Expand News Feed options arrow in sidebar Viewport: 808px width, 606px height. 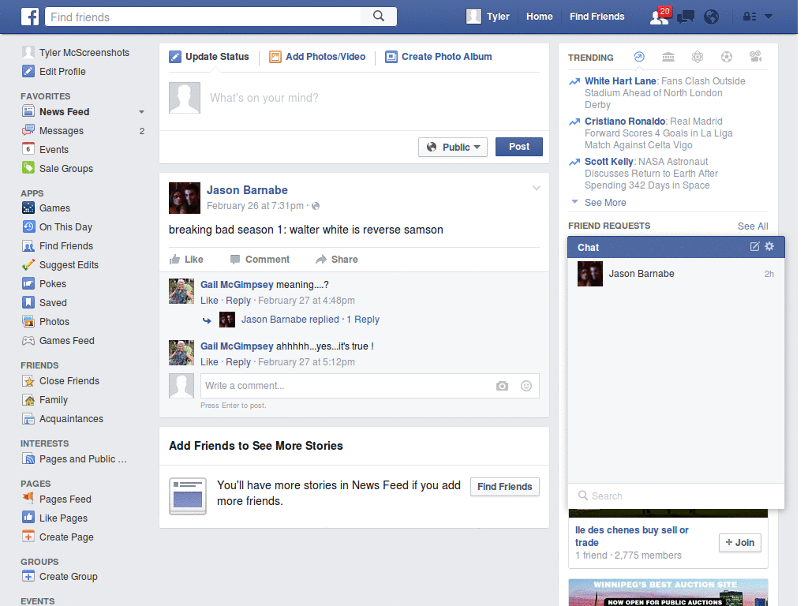[x=142, y=112]
